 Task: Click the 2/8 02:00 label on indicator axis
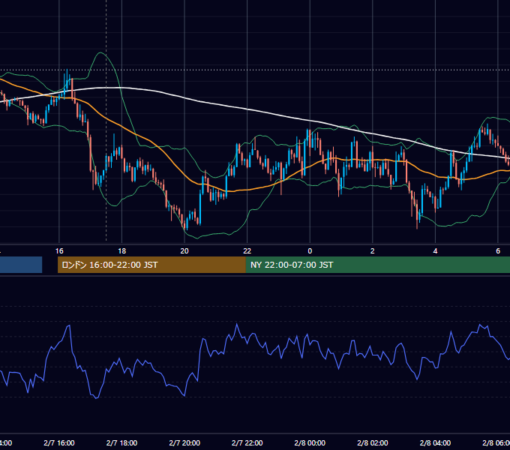click(x=373, y=442)
